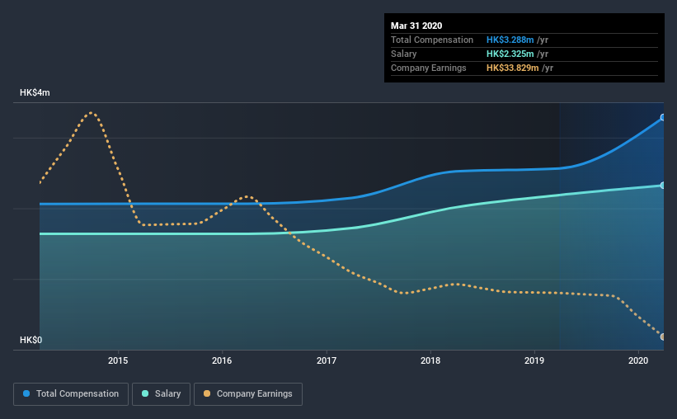Toggle the Total Compensation legend button
677x419 pixels.
[x=71, y=394]
